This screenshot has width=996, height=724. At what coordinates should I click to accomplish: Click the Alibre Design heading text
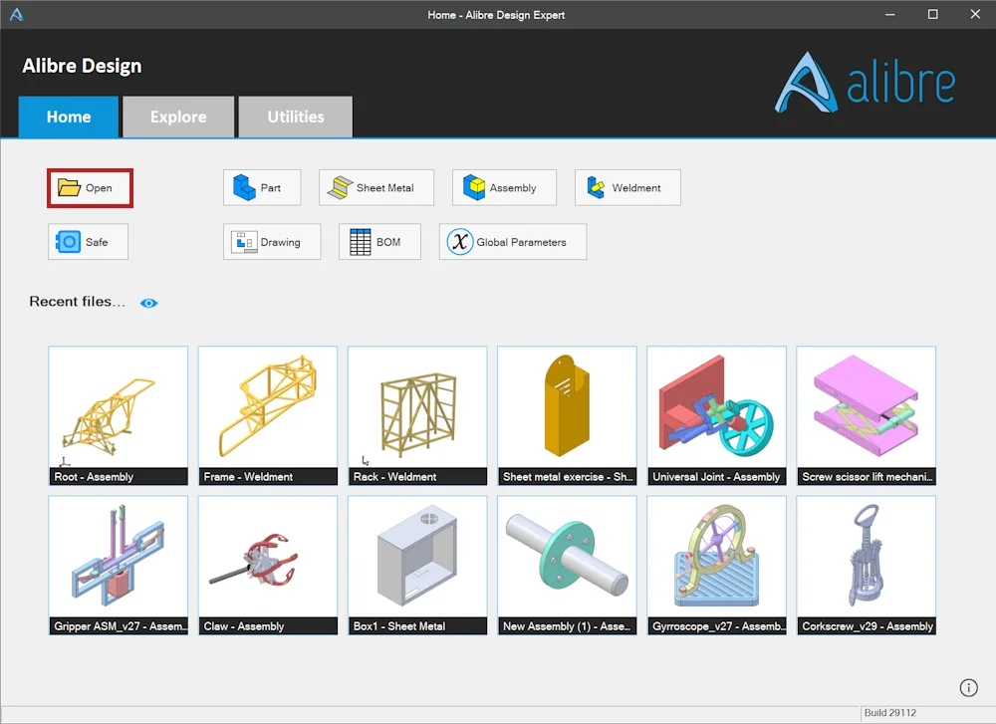82,66
